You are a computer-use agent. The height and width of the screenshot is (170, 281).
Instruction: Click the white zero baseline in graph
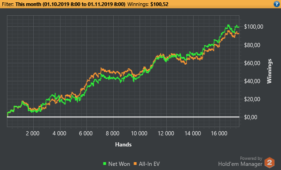point(123,117)
